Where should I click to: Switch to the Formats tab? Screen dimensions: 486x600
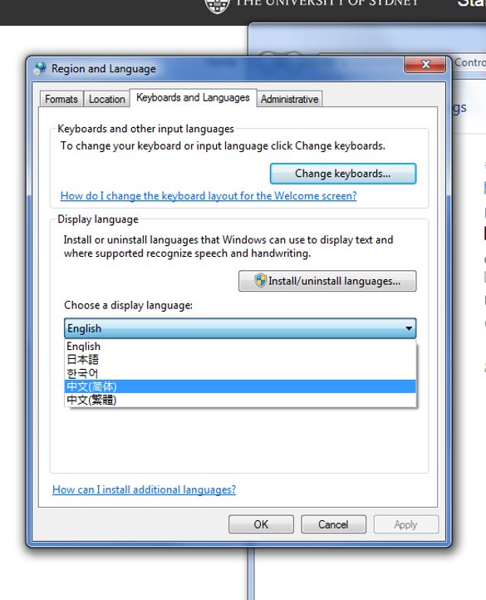(x=61, y=99)
